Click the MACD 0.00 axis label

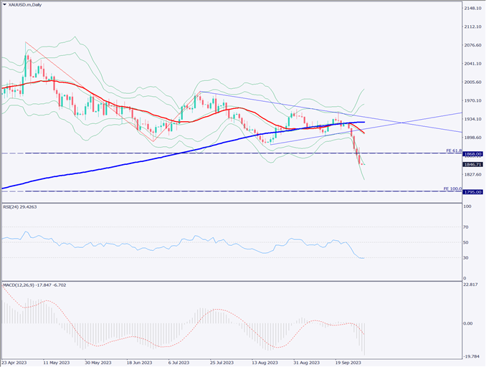pos(470,323)
